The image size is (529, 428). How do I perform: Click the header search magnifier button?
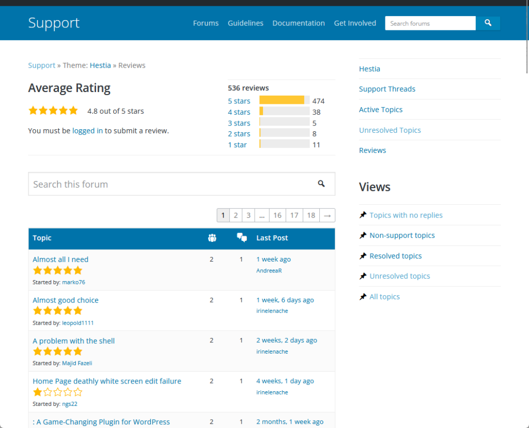click(488, 23)
